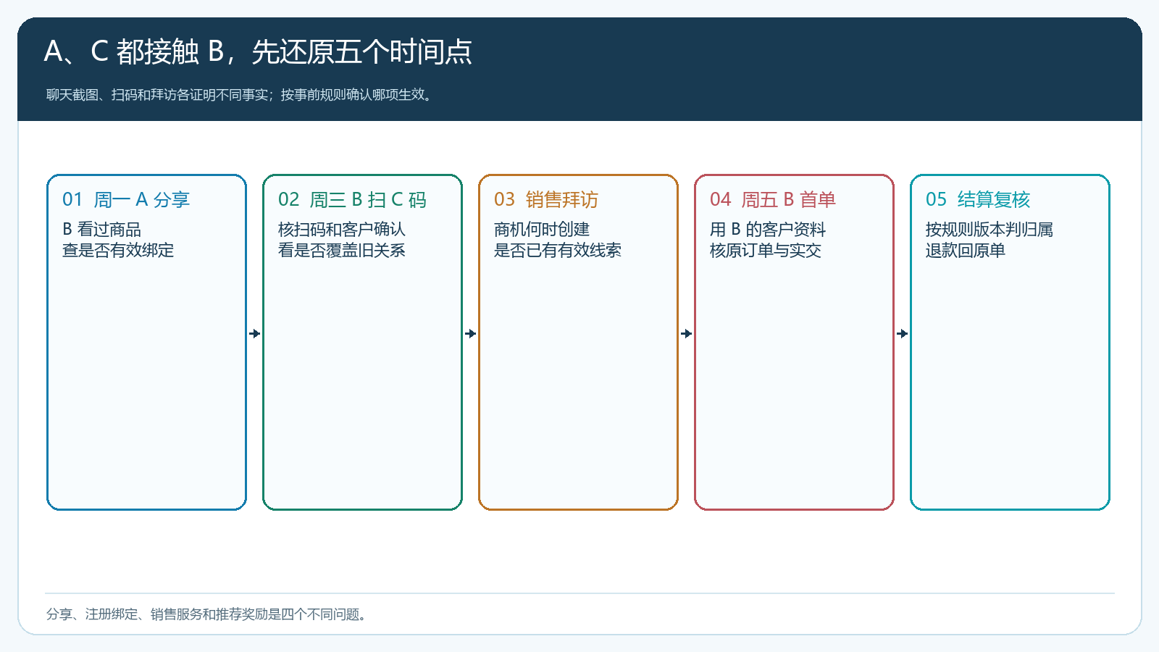
Task: Click the line "用 B 的客户资料"
Action: [x=768, y=230]
